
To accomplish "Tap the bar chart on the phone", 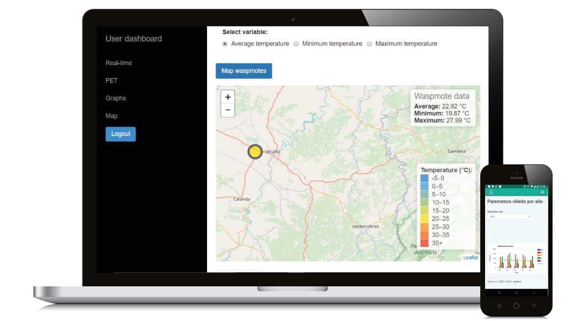I will [516, 258].
